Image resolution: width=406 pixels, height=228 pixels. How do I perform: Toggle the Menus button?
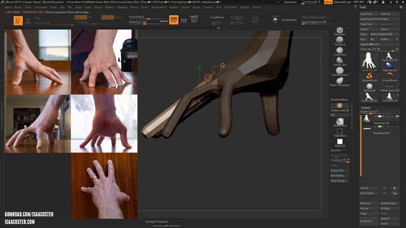[329, 2]
